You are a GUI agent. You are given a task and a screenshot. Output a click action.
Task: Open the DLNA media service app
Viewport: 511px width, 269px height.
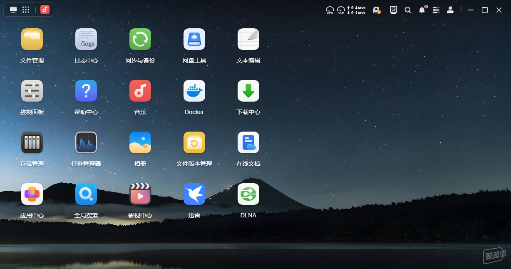pyautogui.click(x=248, y=194)
